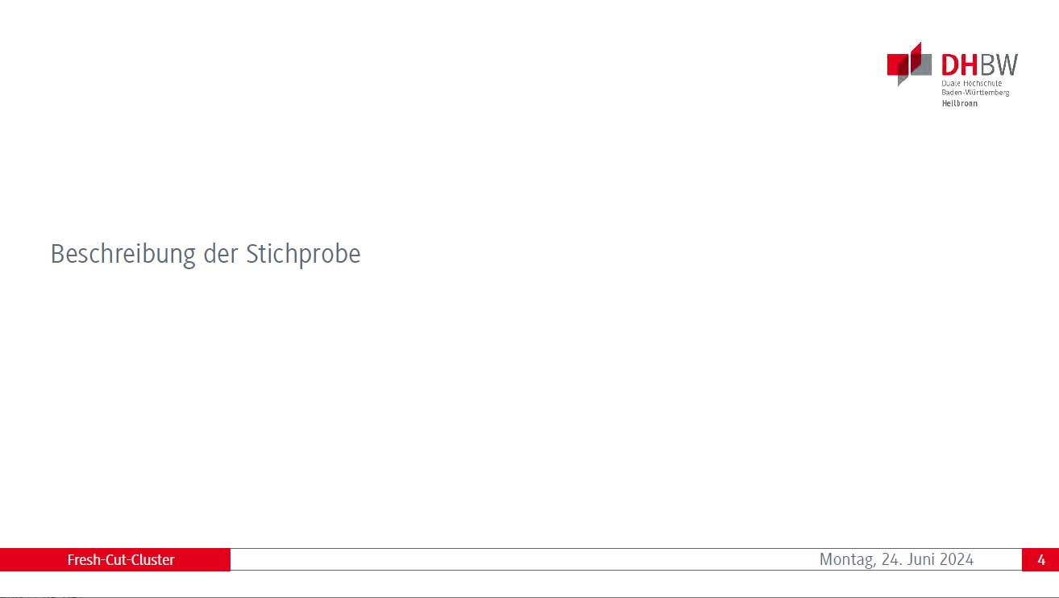Click the empty white footer strip center
Screen dimensions: 1059x598
pos(524,559)
